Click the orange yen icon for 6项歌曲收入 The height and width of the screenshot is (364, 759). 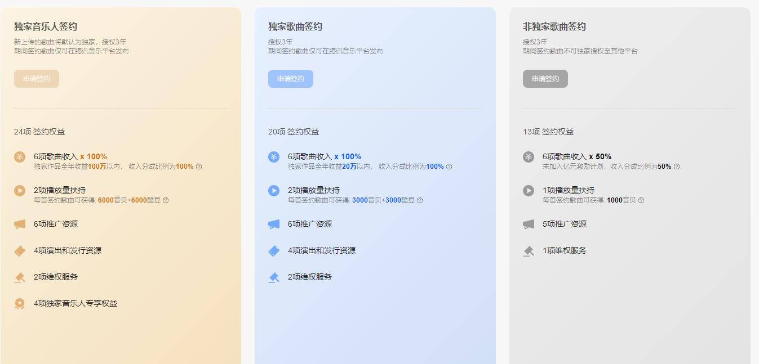(20, 157)
